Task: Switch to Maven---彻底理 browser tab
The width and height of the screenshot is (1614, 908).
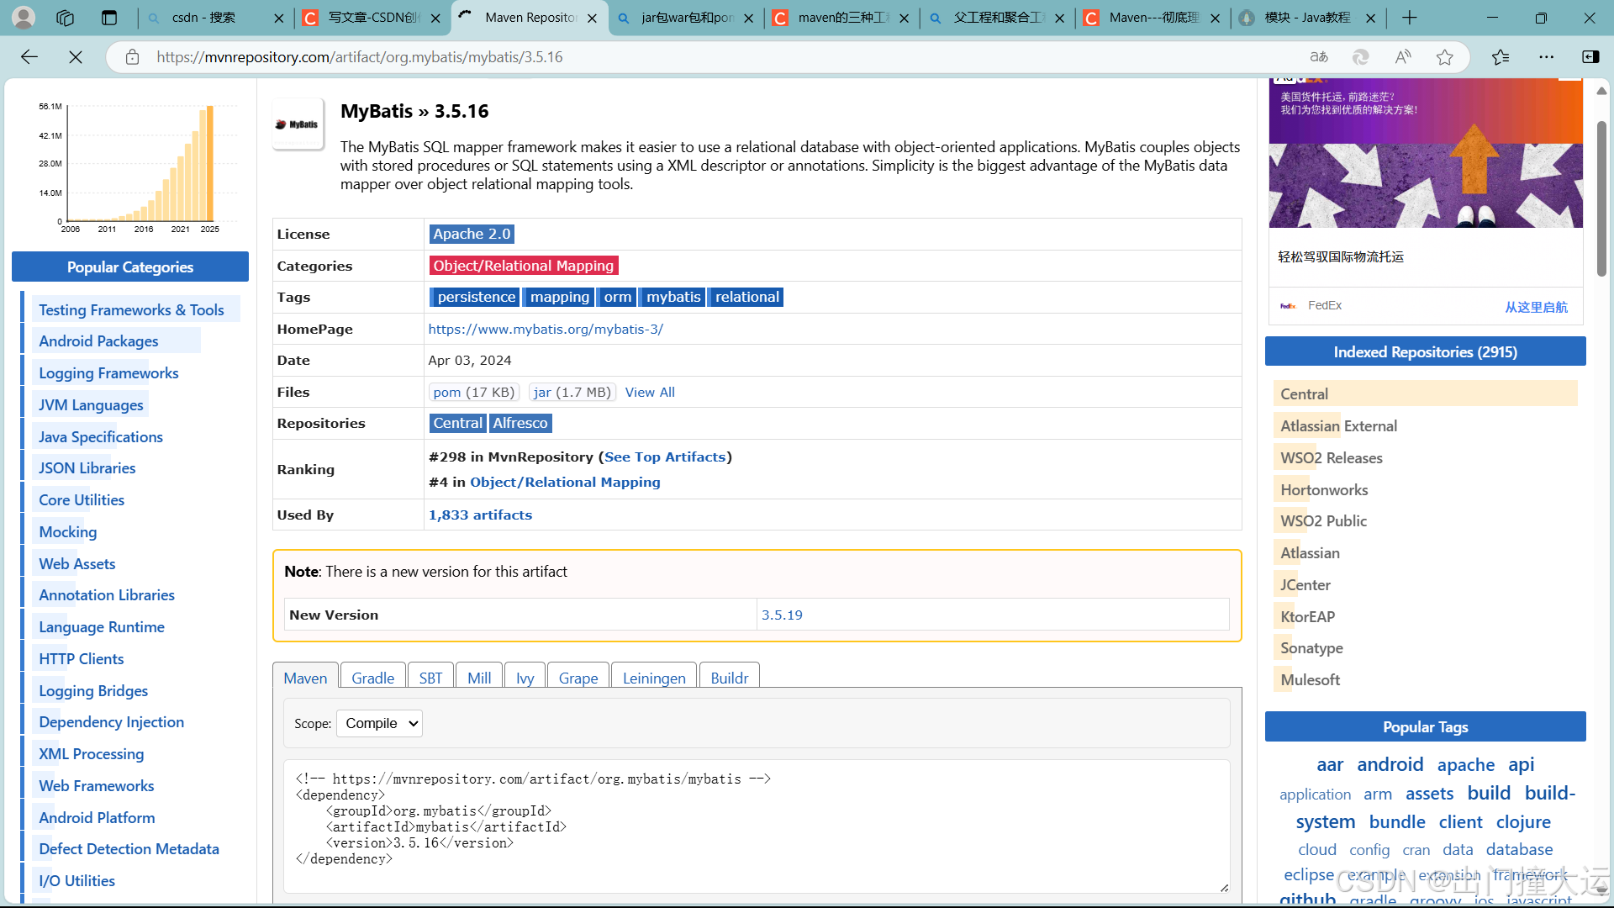Action: pos(1152,18)
